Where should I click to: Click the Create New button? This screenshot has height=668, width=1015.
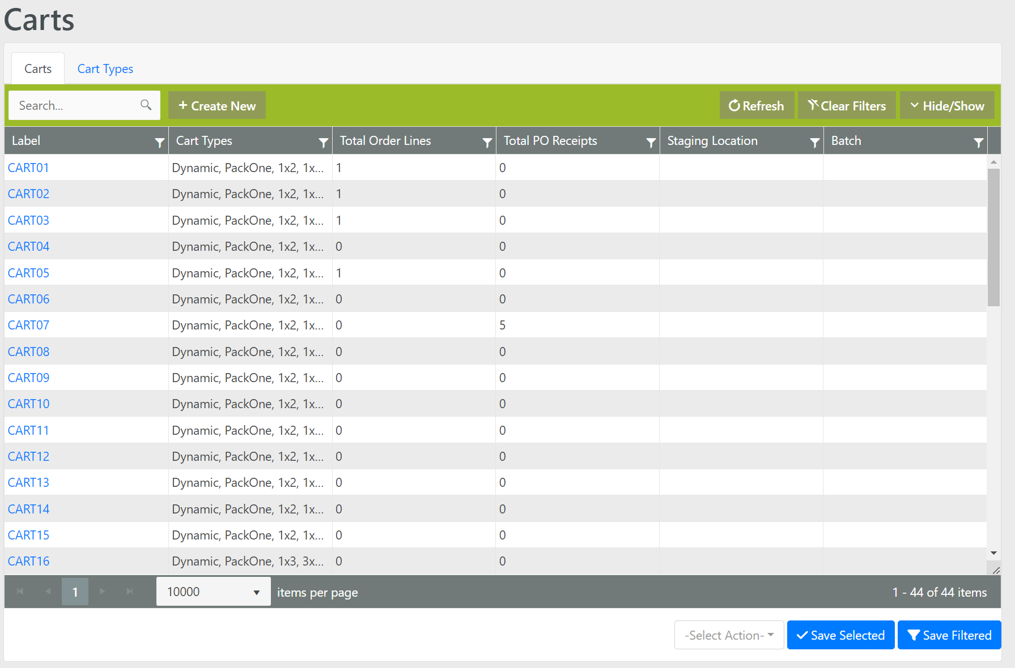[217, 105]
